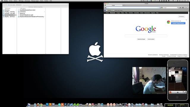
Task: Open Finder from the Dock
Action: click(29, 104)
